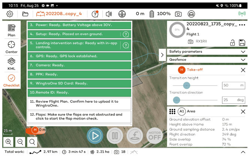Select Remote ID Ready checklist item
251x158 pixels.
79,93
